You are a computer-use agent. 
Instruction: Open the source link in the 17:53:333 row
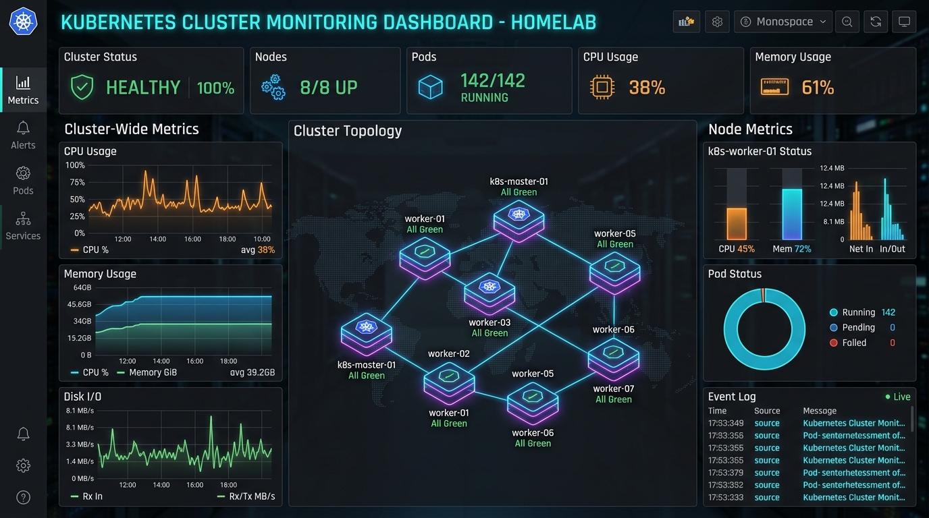pos(767,498)
